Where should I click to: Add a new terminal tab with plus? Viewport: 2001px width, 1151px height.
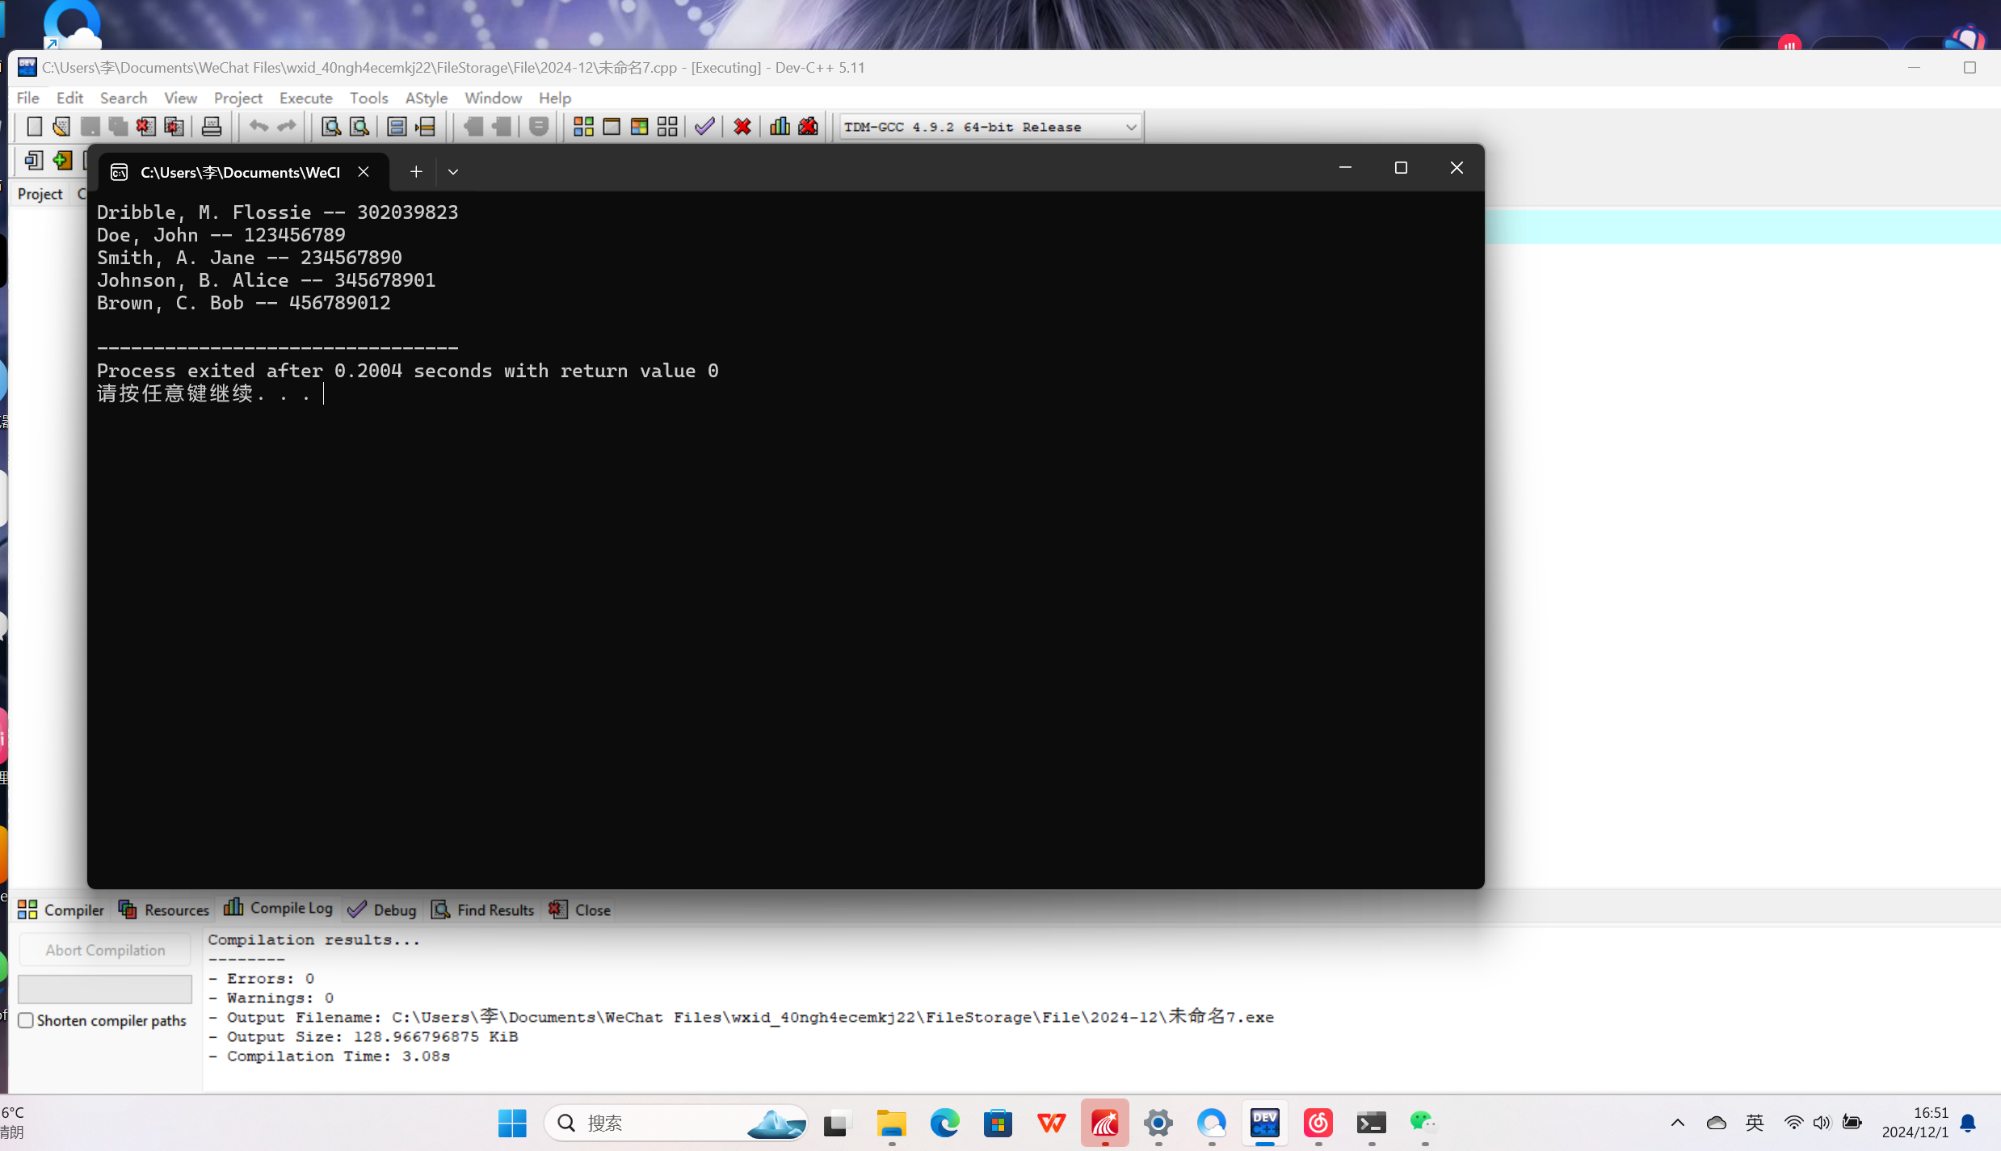point(416,172)
